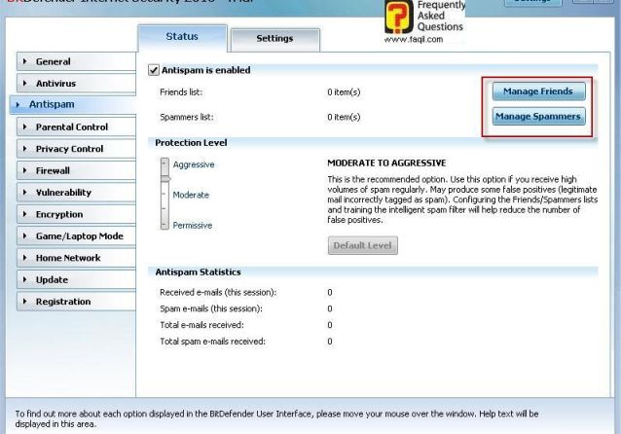Screen dimensions: 621x434
Task: Expand the arrow next to Home Network
Action: click(25, 258)
